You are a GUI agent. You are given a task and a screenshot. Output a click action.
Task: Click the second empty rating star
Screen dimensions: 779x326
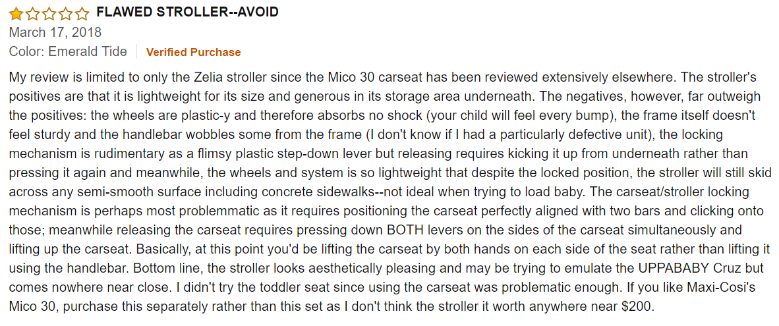point(32,13)
